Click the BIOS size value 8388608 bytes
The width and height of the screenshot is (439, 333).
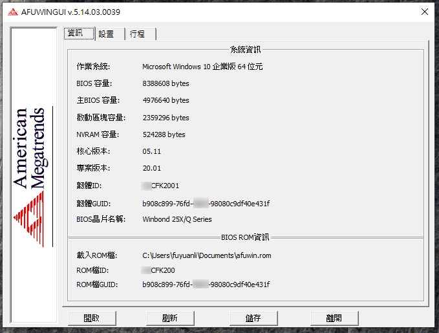[x=166, y=83]
